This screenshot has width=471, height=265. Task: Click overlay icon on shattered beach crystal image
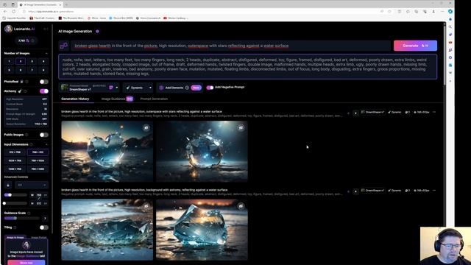[146, 206]
